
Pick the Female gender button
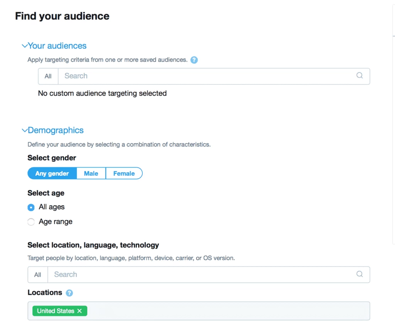(x=124, y=173)
